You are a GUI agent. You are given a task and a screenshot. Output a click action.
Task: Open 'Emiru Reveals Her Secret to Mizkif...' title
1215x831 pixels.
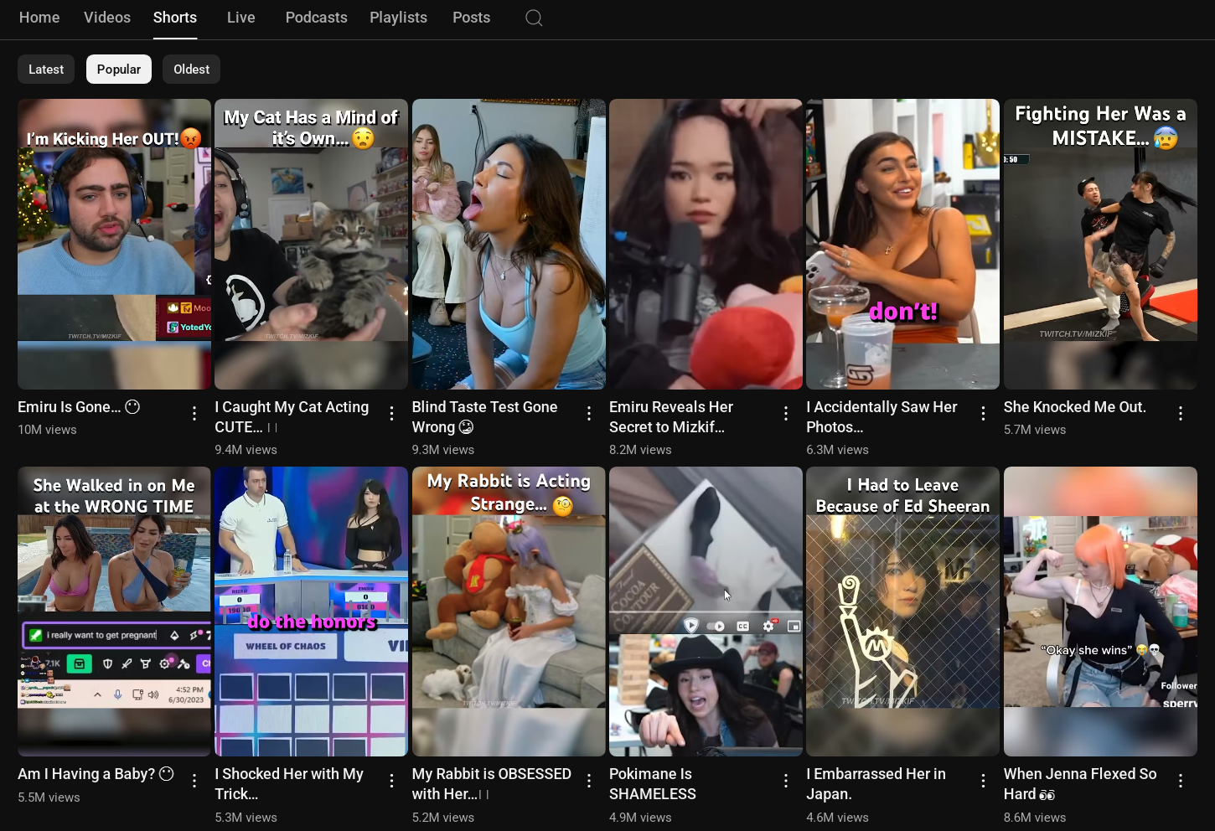coord(671,417)
